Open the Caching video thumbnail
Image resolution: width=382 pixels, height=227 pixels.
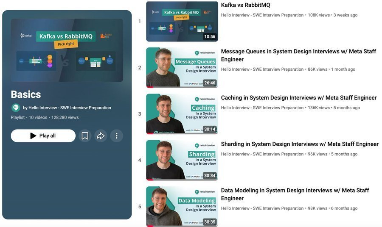[x=182, y=114]
